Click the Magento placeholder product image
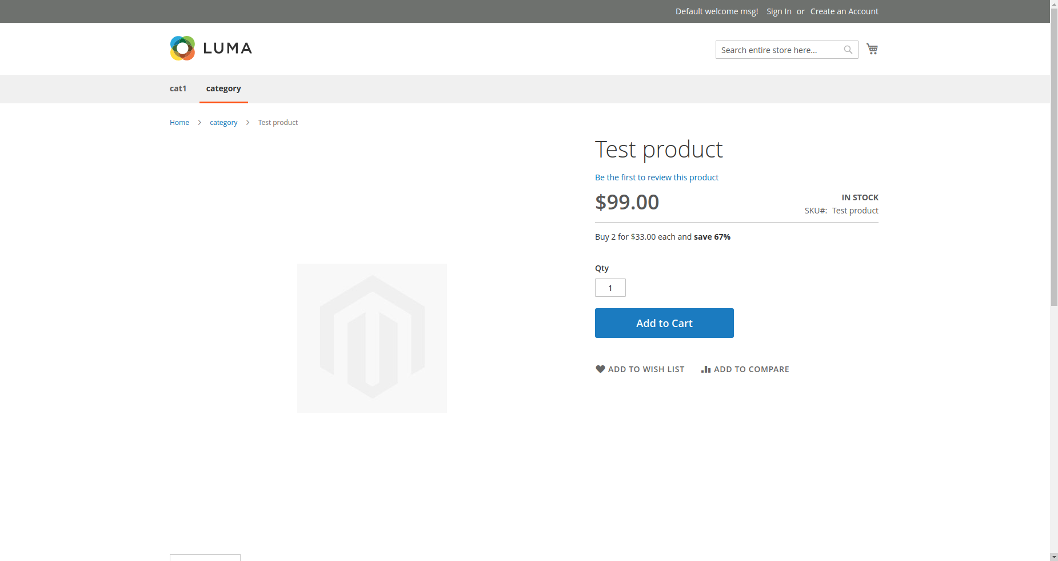Screen dimensions: 1058x561 (372, 338)
